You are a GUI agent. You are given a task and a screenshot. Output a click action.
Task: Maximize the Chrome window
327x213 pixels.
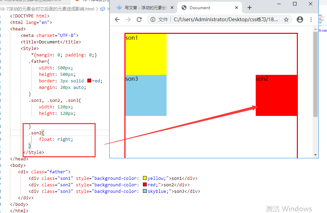point(295,4)
